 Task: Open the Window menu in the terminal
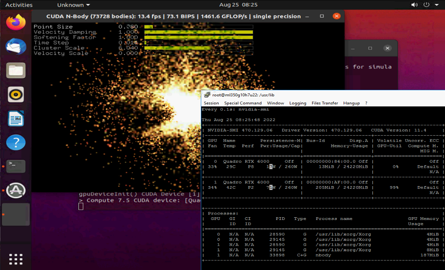[275, 103]
